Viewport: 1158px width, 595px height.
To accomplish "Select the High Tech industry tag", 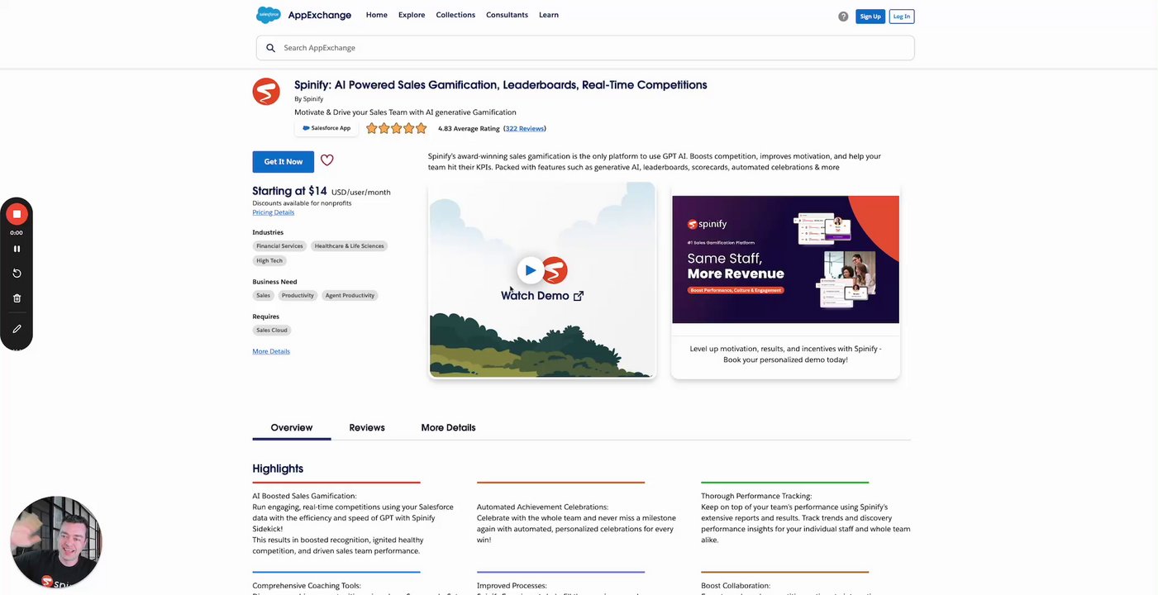I will (269, 261).
